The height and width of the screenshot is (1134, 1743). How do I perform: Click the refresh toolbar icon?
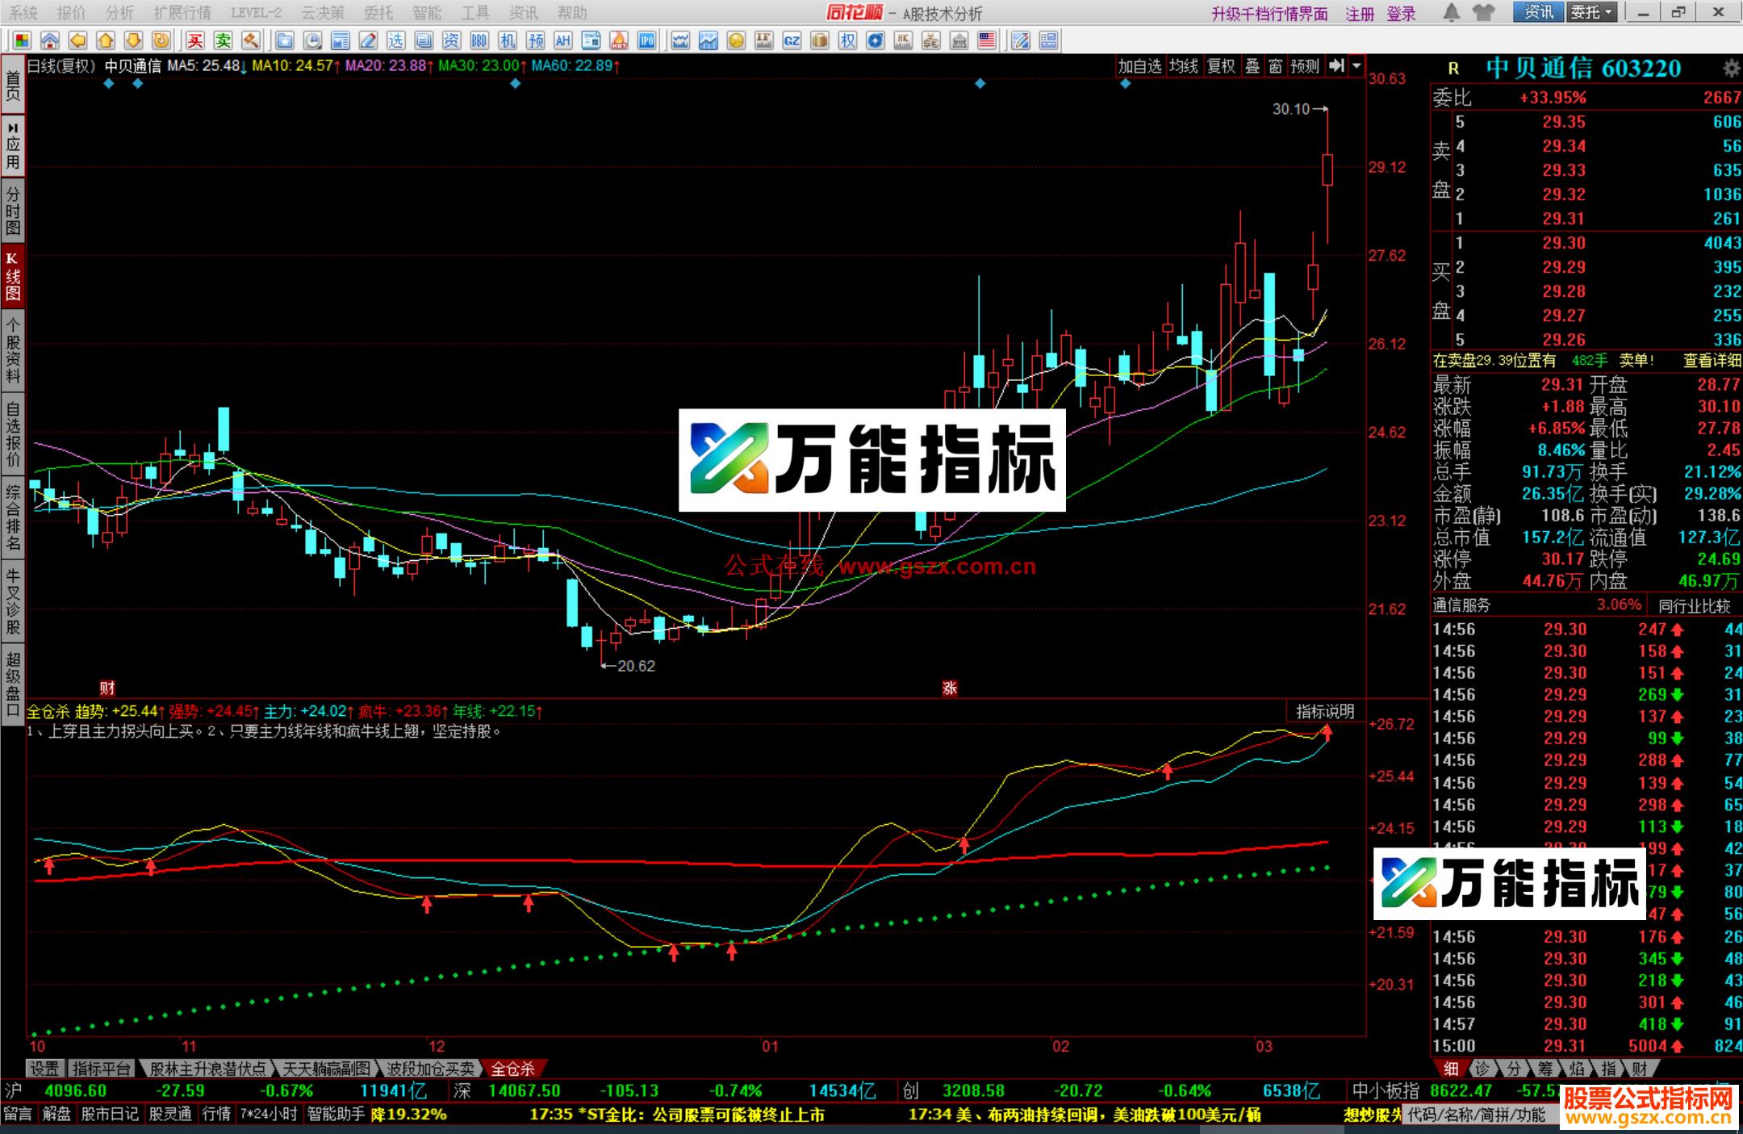click(161, 40)
